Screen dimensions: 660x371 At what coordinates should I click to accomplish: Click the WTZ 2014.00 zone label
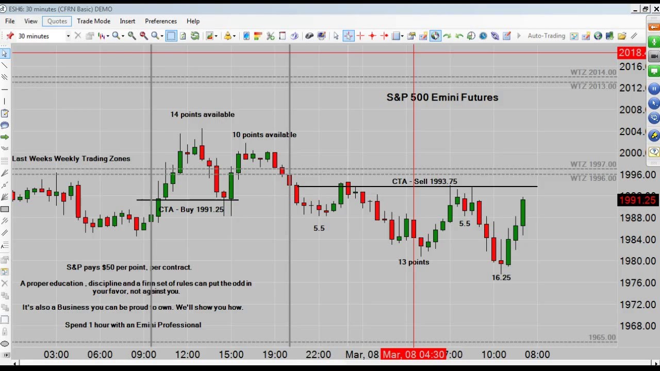[593, 72]
